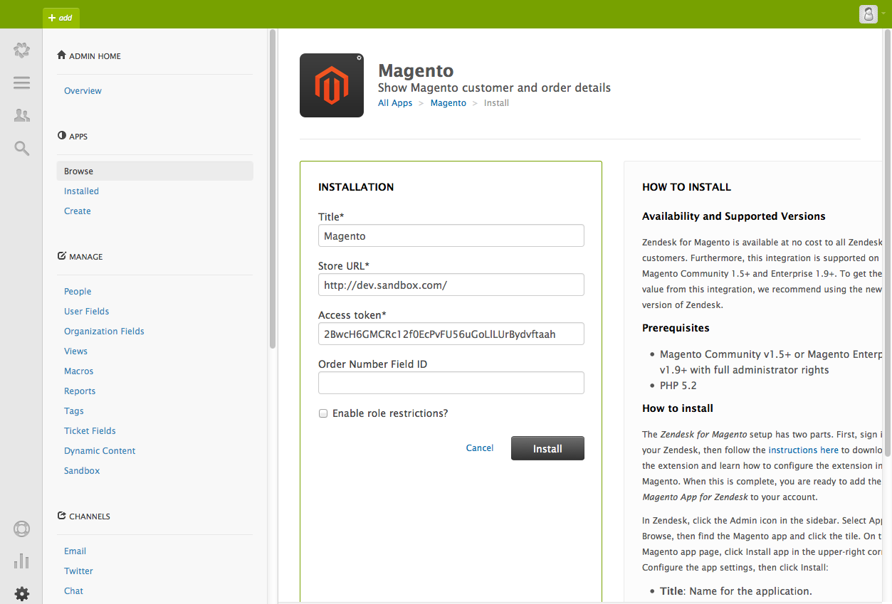Viewport: 892px width, 604px height.
Task: Click the add tab button
Action: [61, 18]
